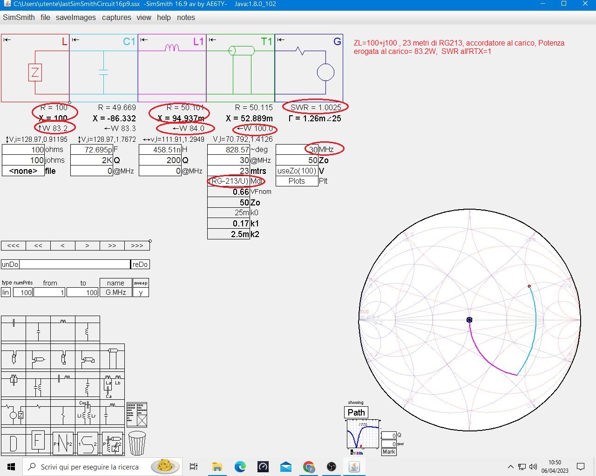Viewport: 596px width, 476px height.
Task: Change the sweep type lin selector
Action: 6,292
